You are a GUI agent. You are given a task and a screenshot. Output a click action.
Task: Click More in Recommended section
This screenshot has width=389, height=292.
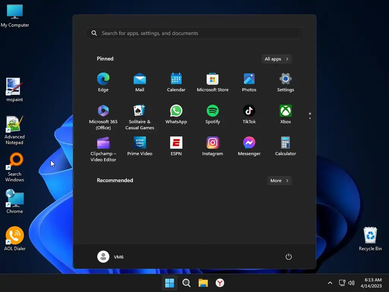(x=279, y=181)
